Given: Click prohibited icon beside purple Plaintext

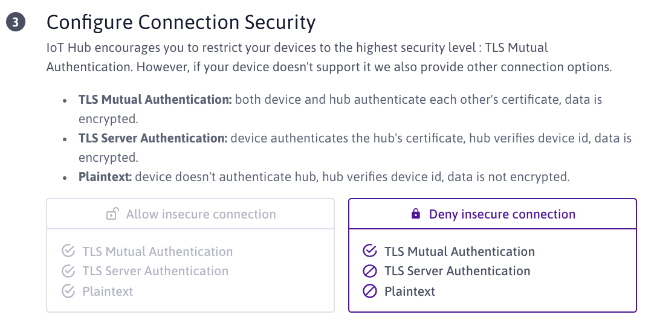Looking at the screenshot, I should coord(369,292).
